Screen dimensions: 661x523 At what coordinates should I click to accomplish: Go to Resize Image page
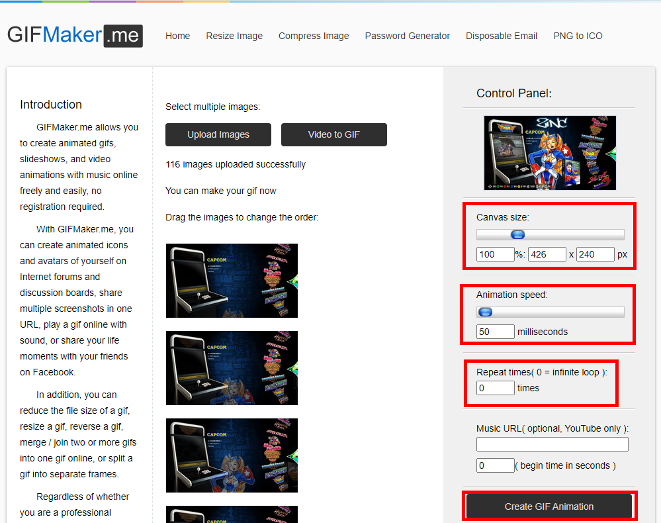[x=234, y=36]
